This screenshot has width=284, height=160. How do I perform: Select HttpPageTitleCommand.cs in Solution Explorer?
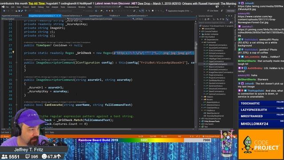click(220, 59)
